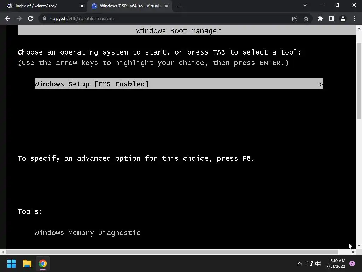Click the scroll-right arrow of horizontal scrollbar
Image resolution: width=362 pixels, height=272 pixels.
coord(353,252)
